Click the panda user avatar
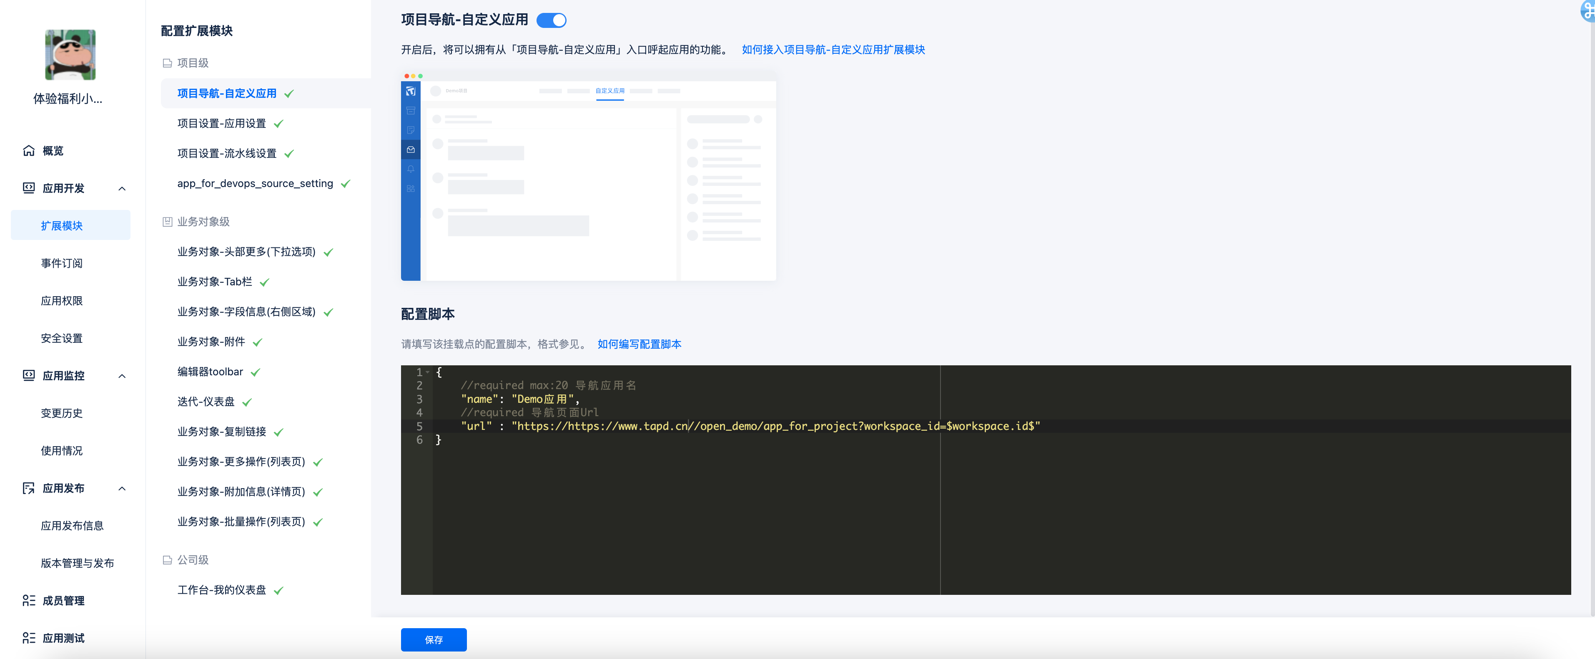 coord(70,55)
